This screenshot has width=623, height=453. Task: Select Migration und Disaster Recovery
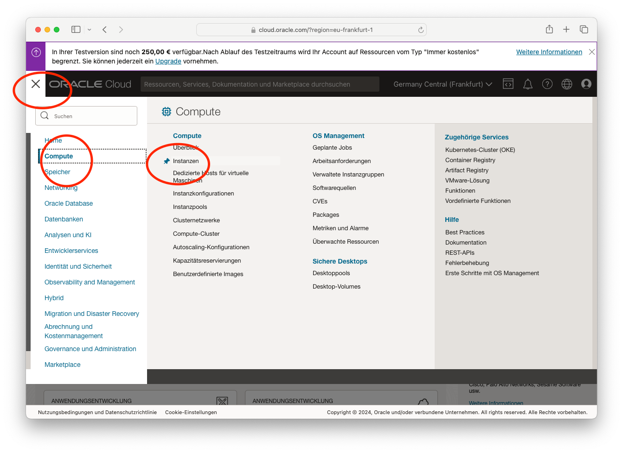coord(92,314)
